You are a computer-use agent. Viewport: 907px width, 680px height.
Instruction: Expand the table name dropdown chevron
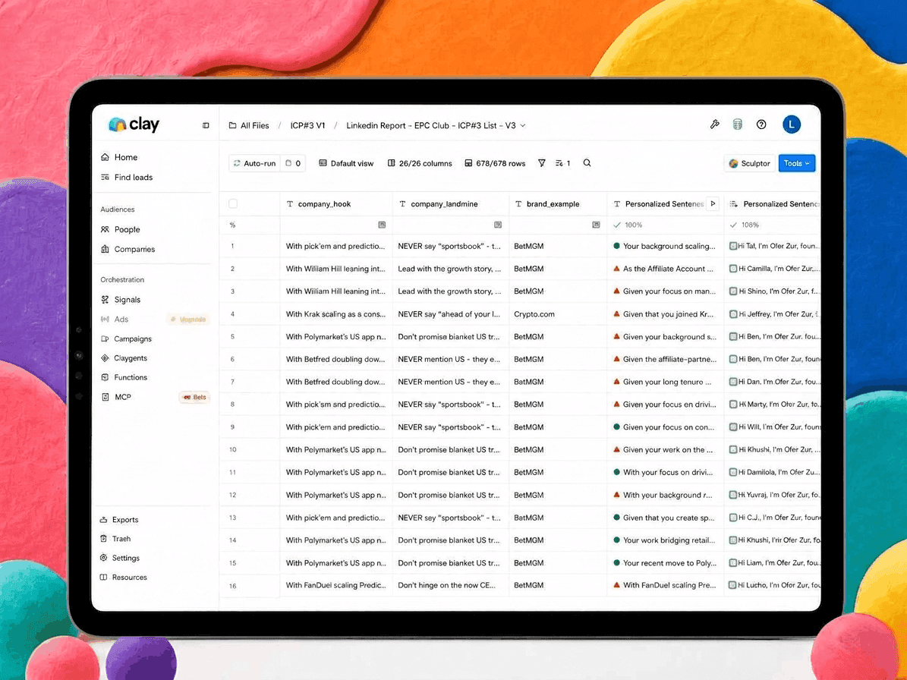pyautogui.click(x=523, y=125)
